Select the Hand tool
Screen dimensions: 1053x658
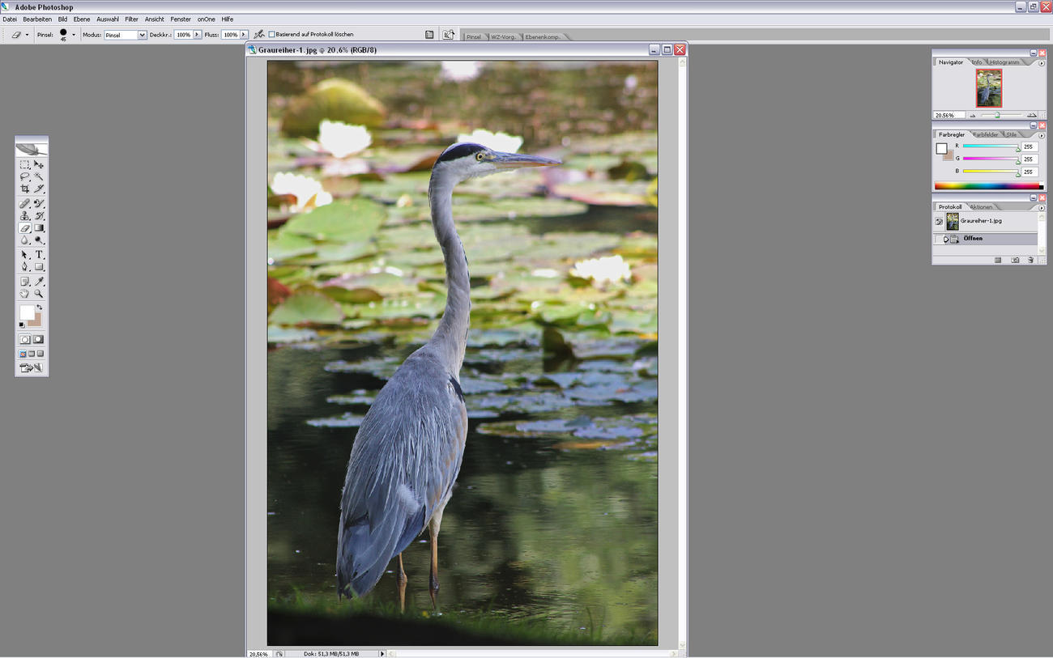25,293
